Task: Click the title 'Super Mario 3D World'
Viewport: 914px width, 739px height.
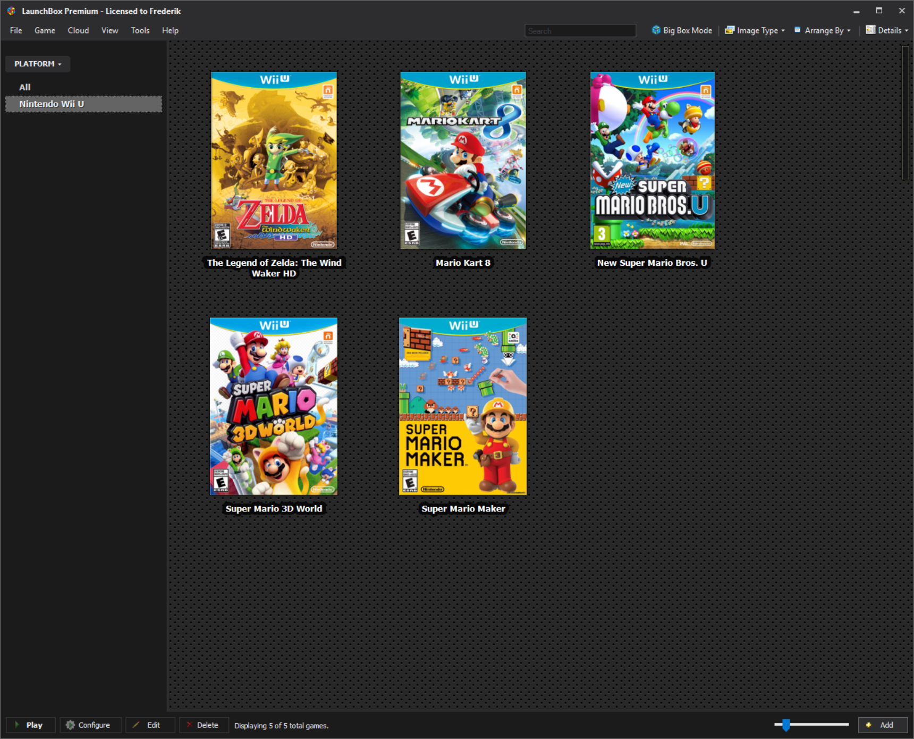Action: pyautogui.click(x=274, y=509)
